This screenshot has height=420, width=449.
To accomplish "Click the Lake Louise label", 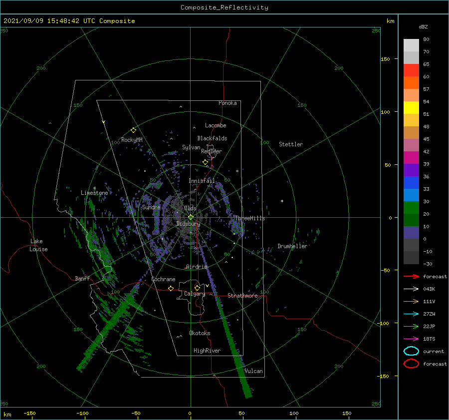I will (38, 245).
